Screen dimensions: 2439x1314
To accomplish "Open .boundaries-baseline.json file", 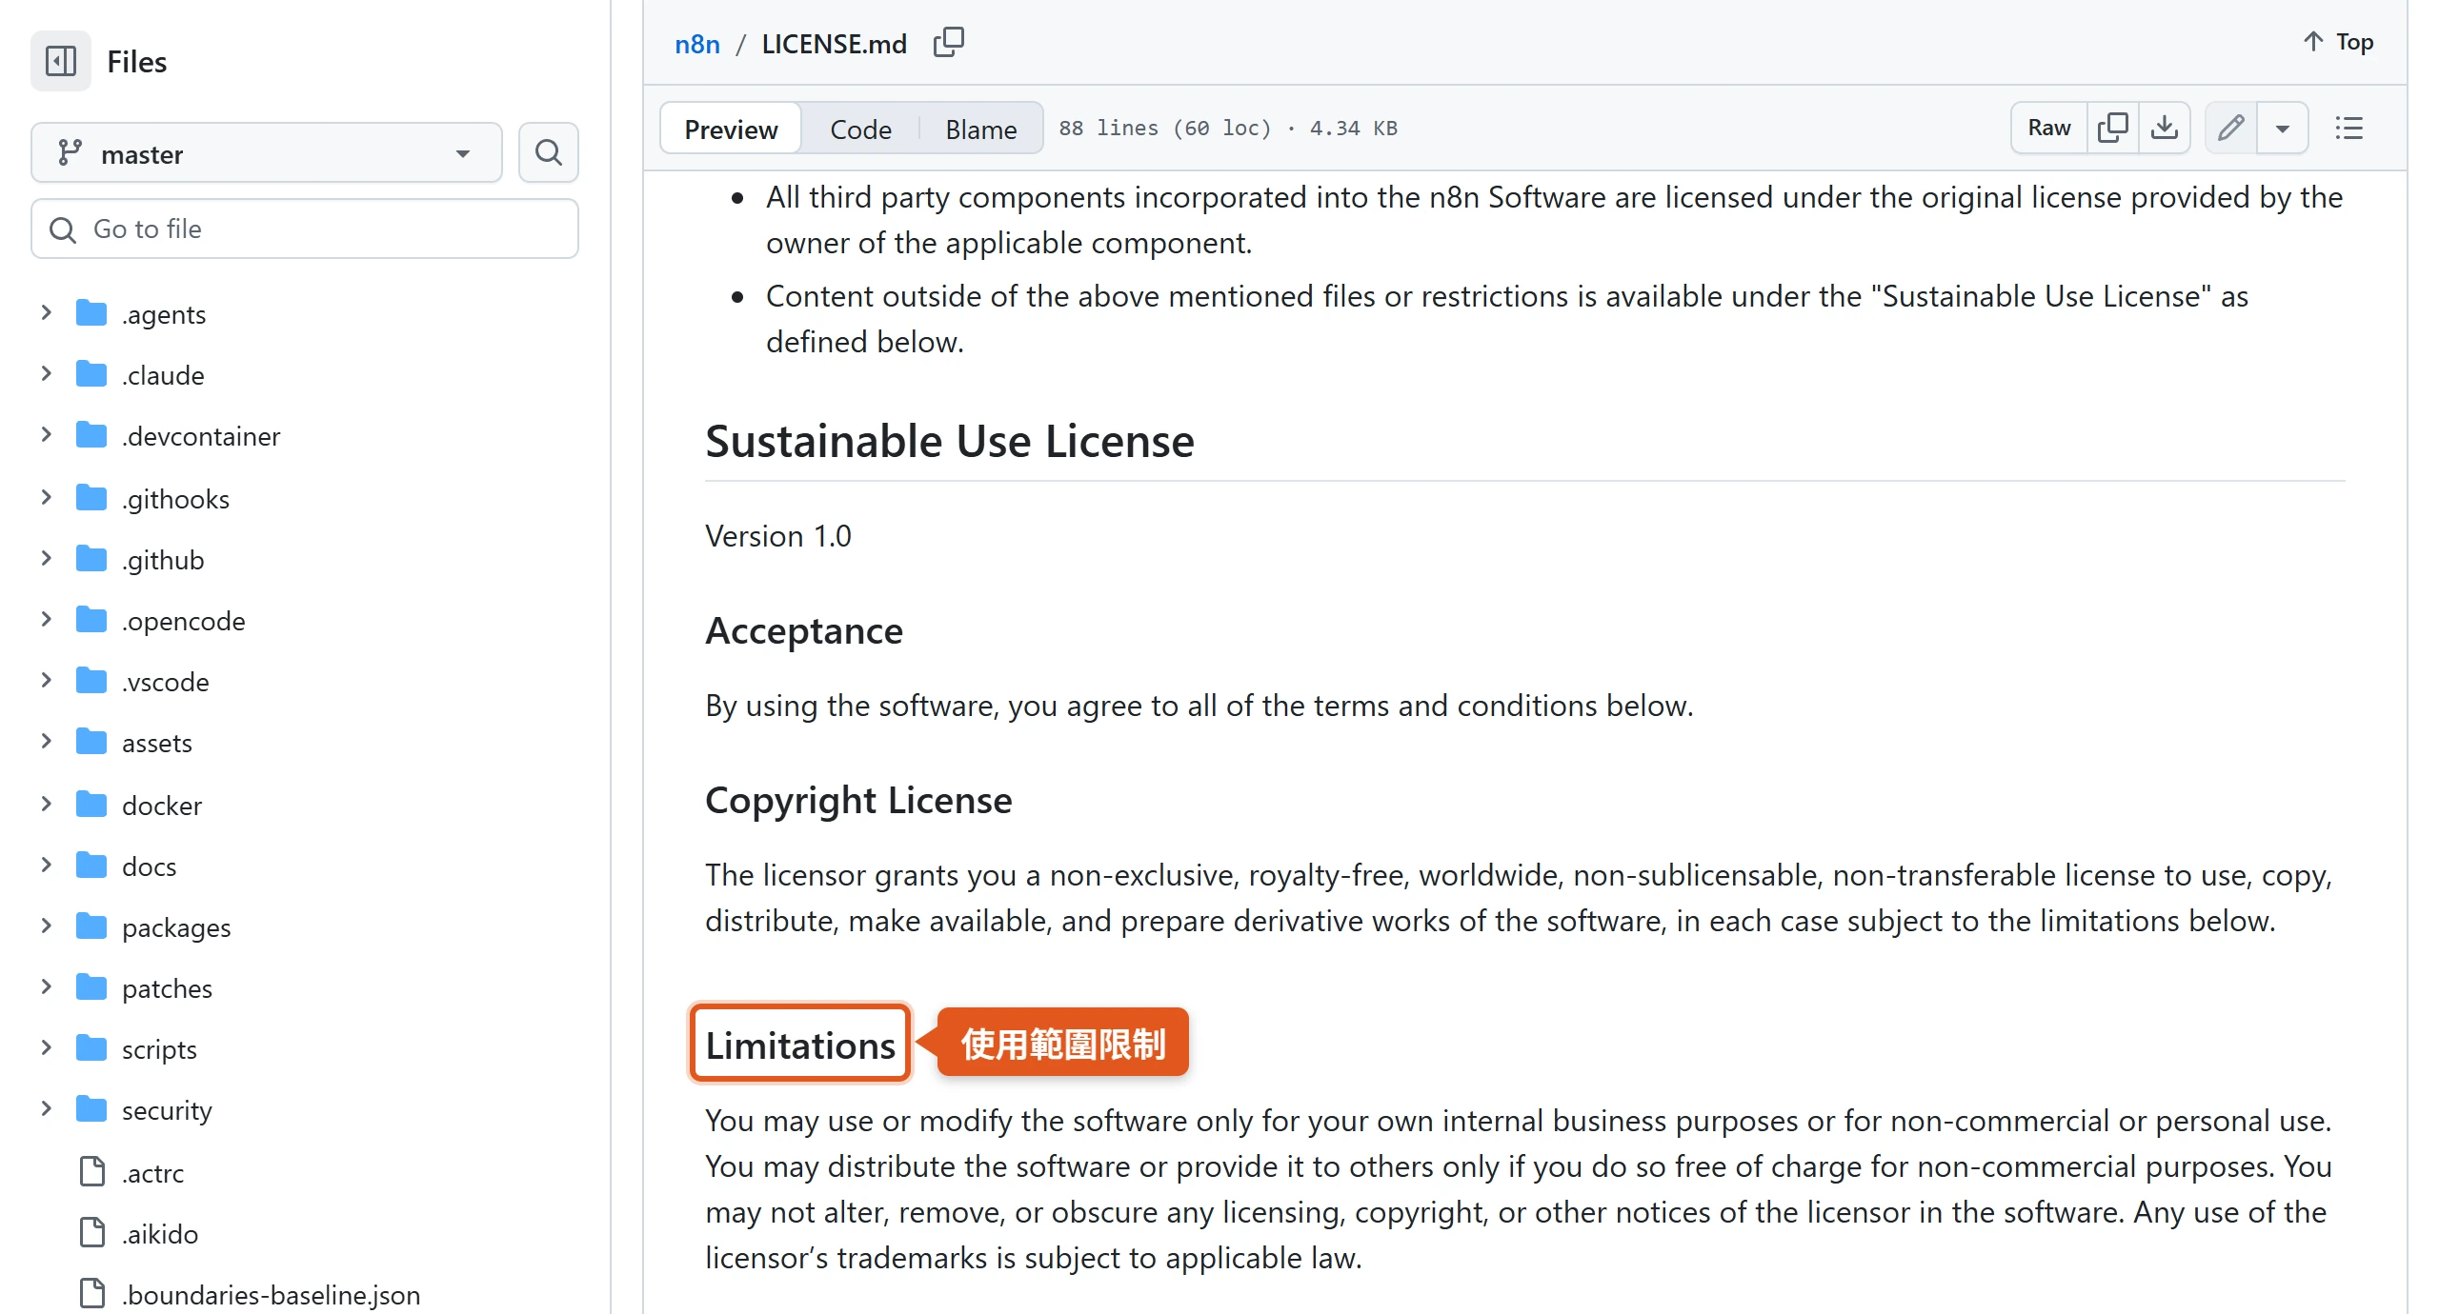I will click(271, 1294).
